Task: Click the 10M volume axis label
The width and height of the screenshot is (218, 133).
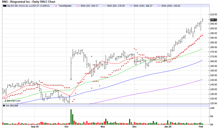Action: tap(212, 108)
